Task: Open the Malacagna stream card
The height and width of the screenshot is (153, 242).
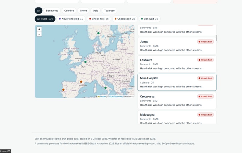Action: coord(177,117)
